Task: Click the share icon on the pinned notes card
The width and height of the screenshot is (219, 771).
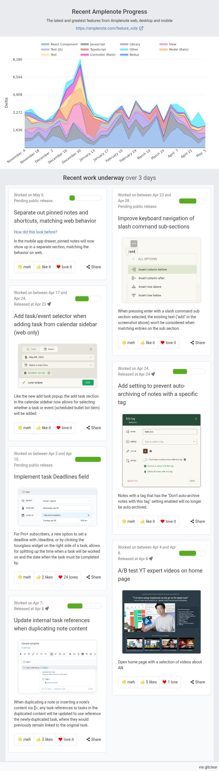Action: 88,267
